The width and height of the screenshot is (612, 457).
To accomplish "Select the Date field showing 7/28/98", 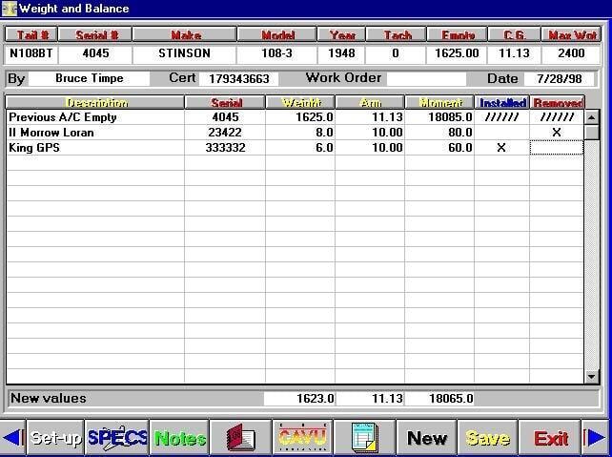I will (561, 78).
